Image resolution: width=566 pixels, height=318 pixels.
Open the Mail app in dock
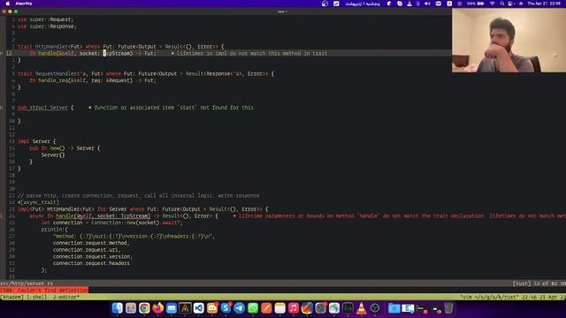pyautogui.click(x=172, y=308)
